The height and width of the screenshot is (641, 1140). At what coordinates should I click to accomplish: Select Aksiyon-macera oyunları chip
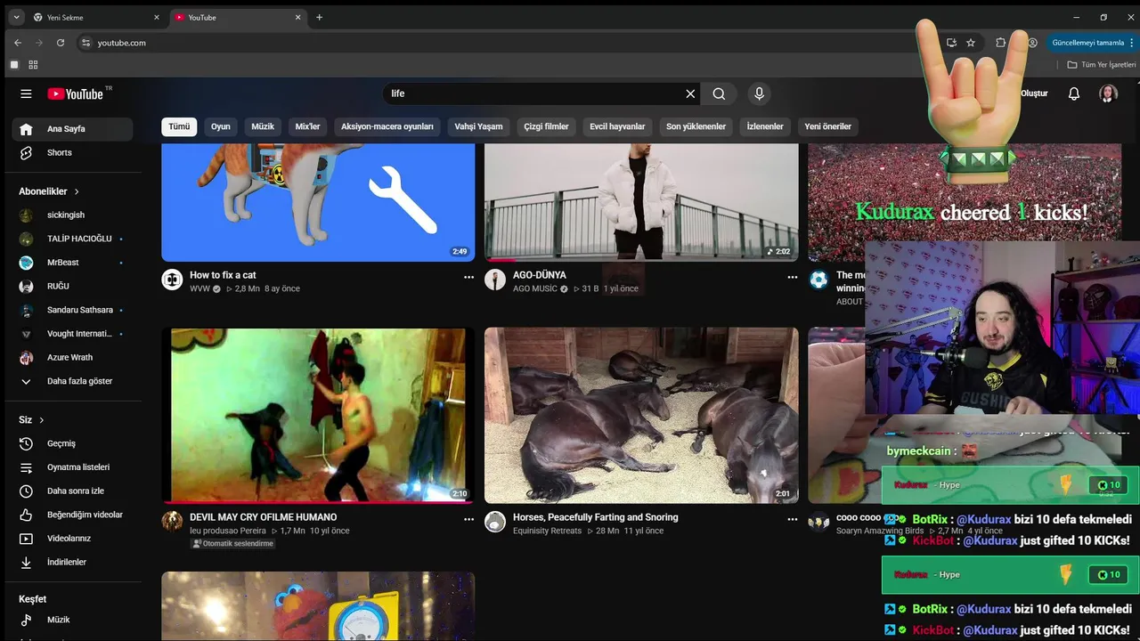pyautogui.click(x=387, y=126)
